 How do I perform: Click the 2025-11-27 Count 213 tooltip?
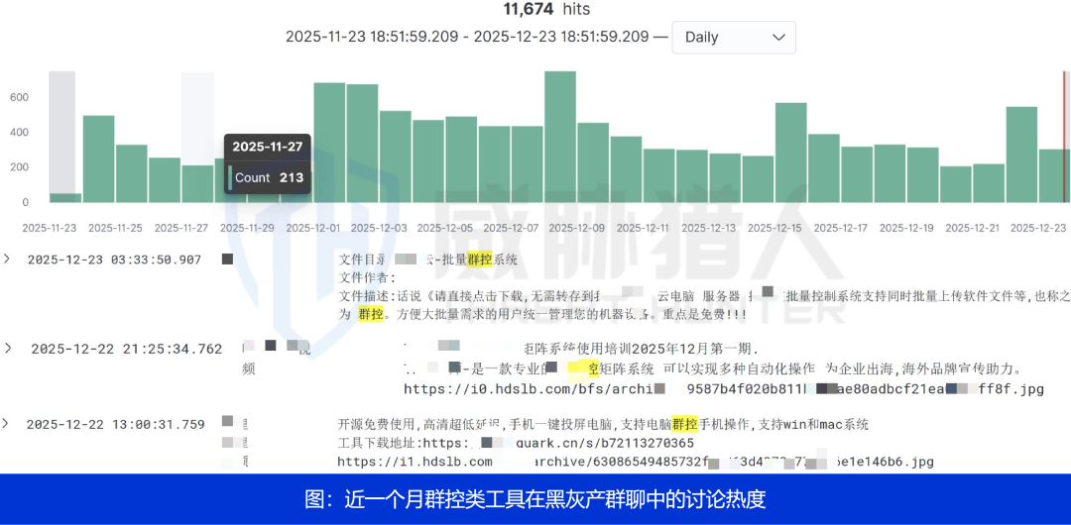click(267, 163)
